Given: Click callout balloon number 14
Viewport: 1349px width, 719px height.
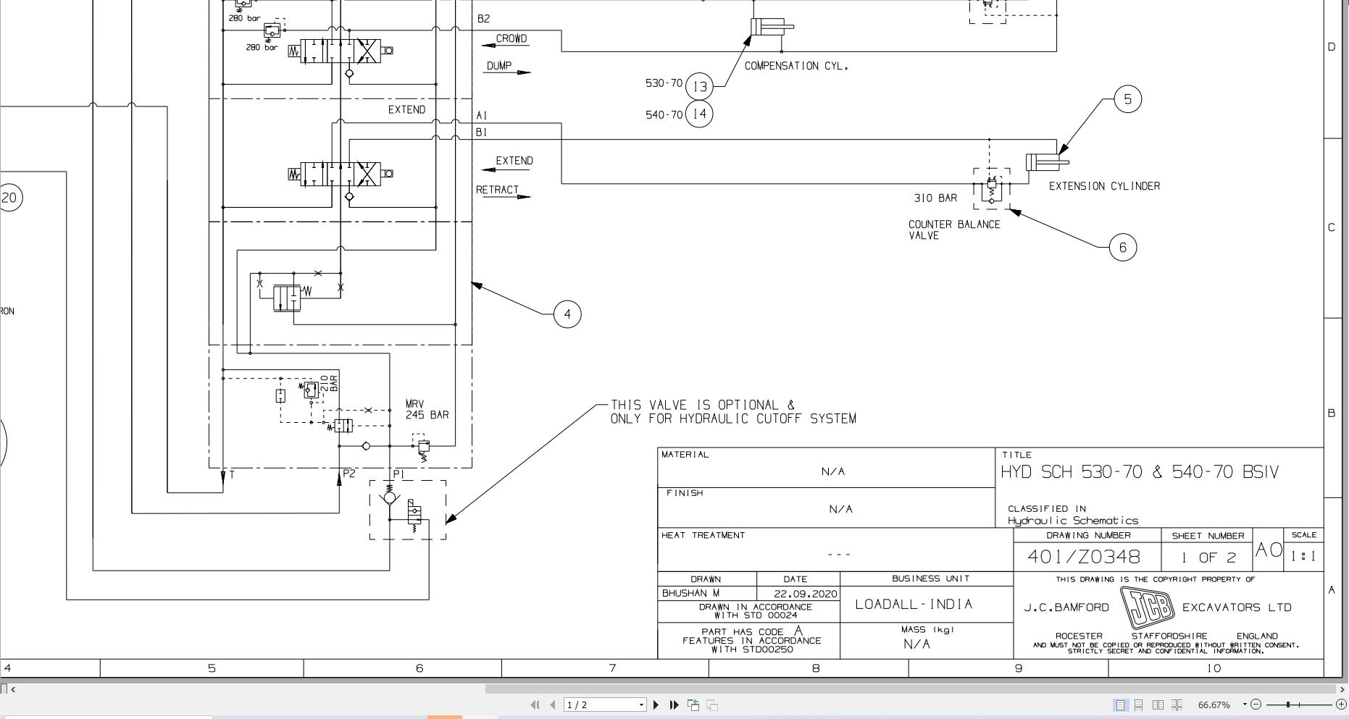Looking at the screenshot, I should (x=699, y=114).
